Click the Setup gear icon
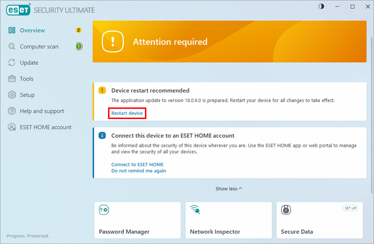 coord(12,95)
